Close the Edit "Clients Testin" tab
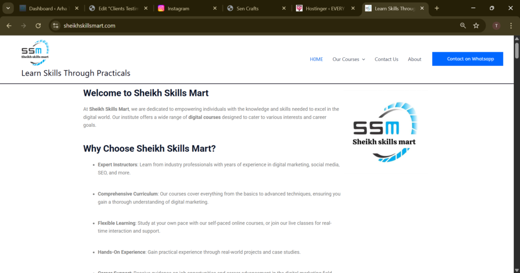The width and height of the screenshot is (520, 273). (x=146, y=8)
